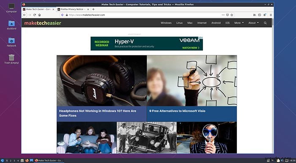Select Make Tech Easier taskbar window button
This screenshot has height=163, width=296.
click(x=49, y=160)
